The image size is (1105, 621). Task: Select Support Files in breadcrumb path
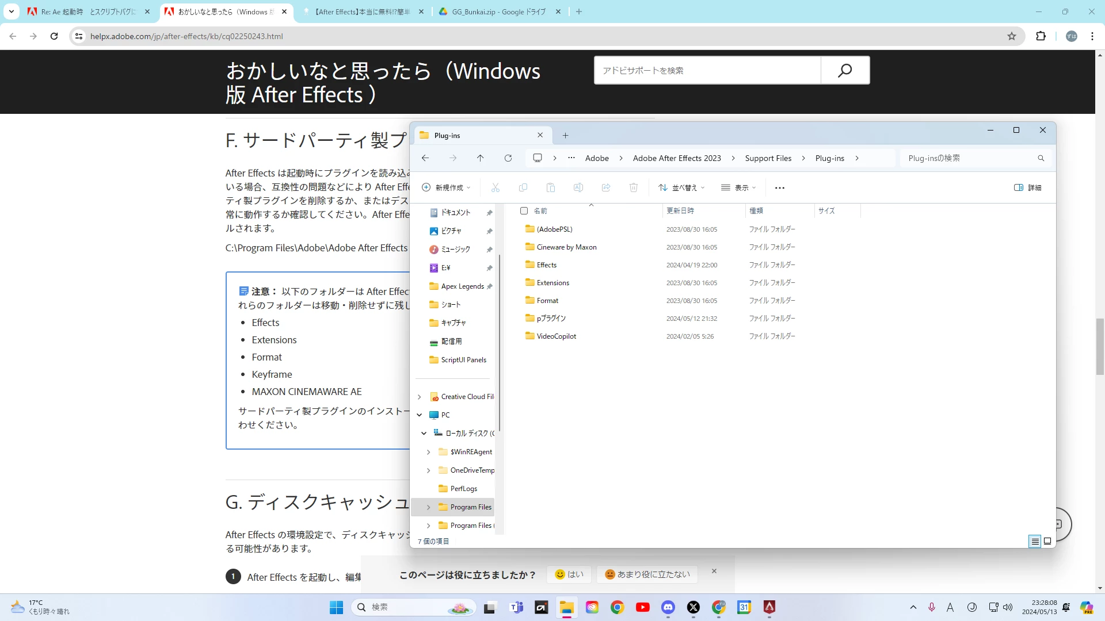pos(768,158)
